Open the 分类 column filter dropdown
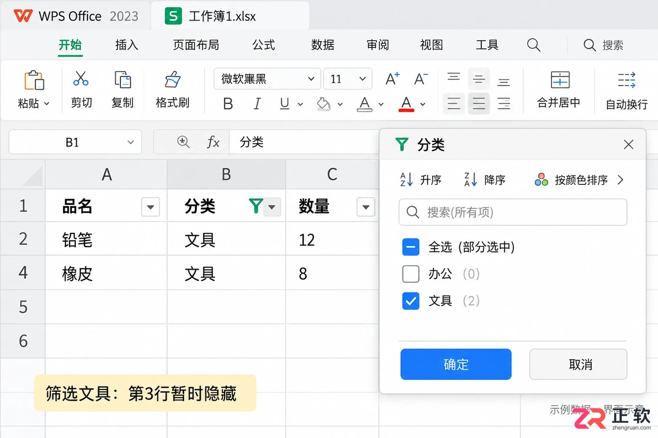658x438 pixels. tap(272, 207)
